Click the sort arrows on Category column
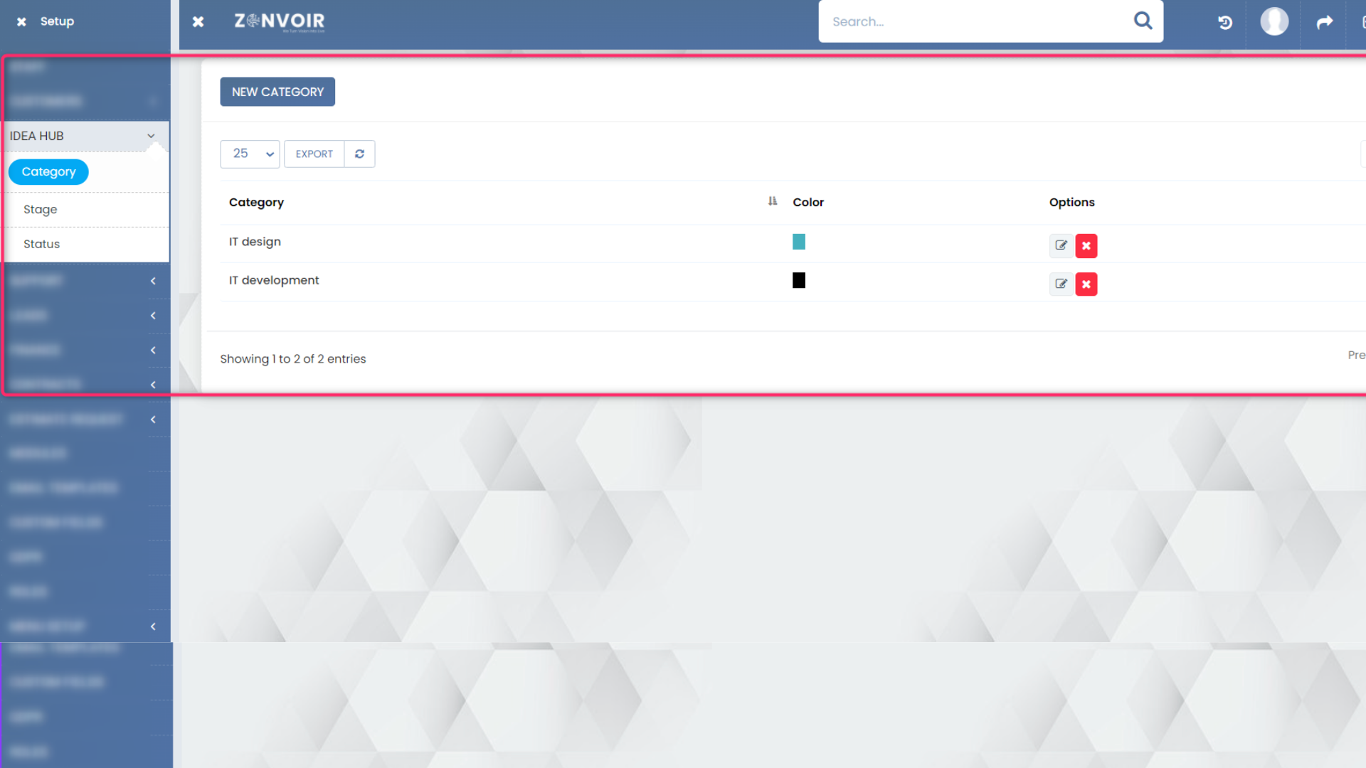Image resolution: width=1366 pixels, height=768 pixels. pos(773,201)
